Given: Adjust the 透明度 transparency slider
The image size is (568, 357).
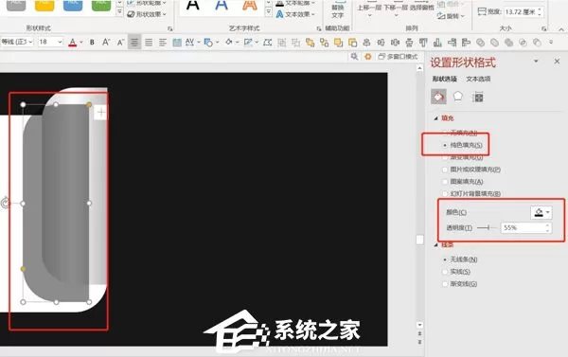Looking at the screenshot, I should (488, 227).
